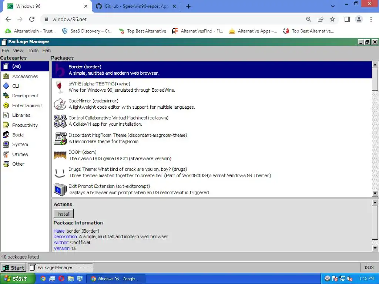Click the Exit Prompt Extension monitor icon
The width and height of the screenshot is (379, 284).
60,189
